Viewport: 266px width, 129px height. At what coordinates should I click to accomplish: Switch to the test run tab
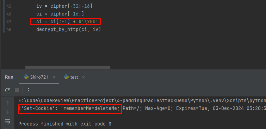[74, 77]
